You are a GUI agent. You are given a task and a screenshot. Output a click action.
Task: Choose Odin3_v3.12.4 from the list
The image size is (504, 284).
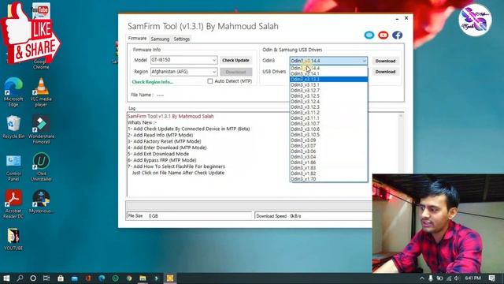tap(328, 102)
